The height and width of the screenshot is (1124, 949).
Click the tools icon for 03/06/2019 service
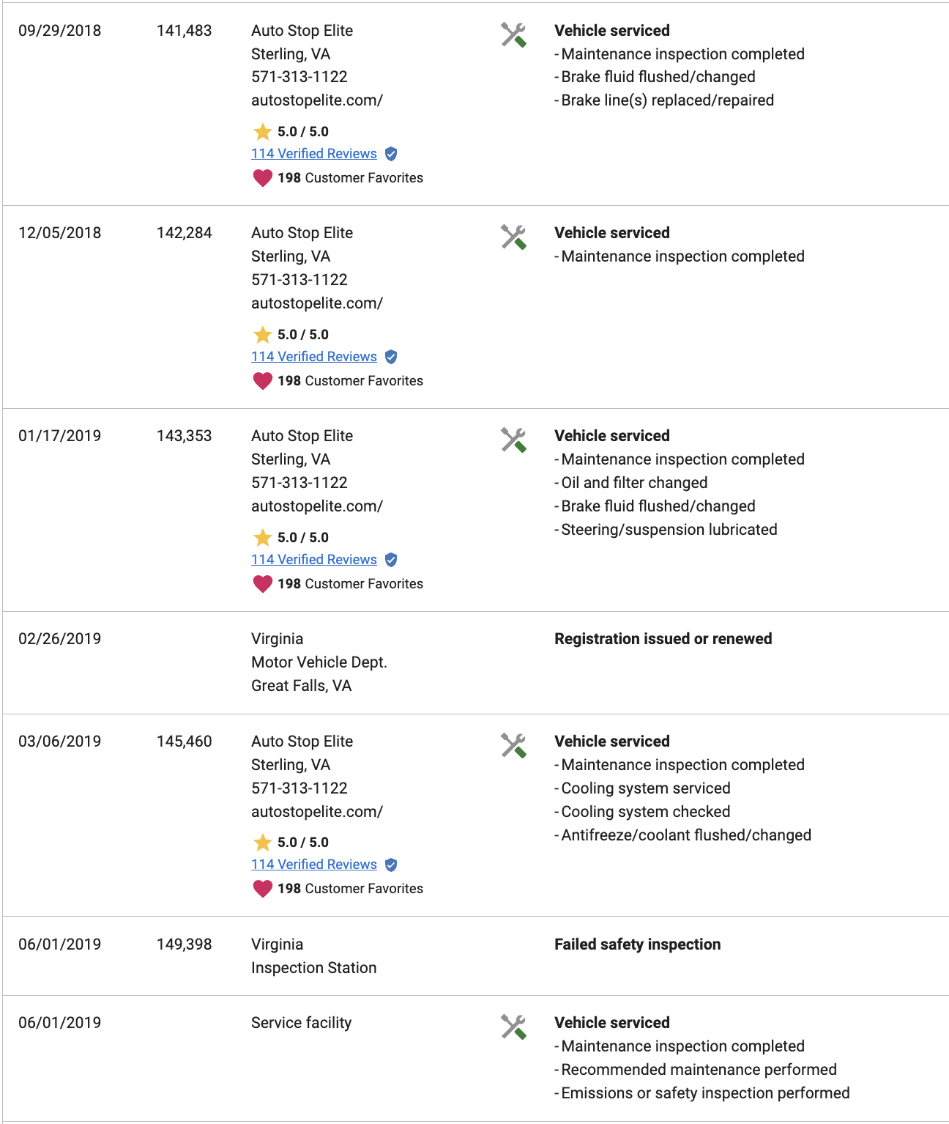pos(513,745)
